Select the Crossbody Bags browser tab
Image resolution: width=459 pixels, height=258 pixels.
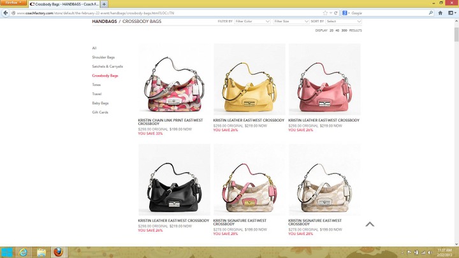coord(64,4)
